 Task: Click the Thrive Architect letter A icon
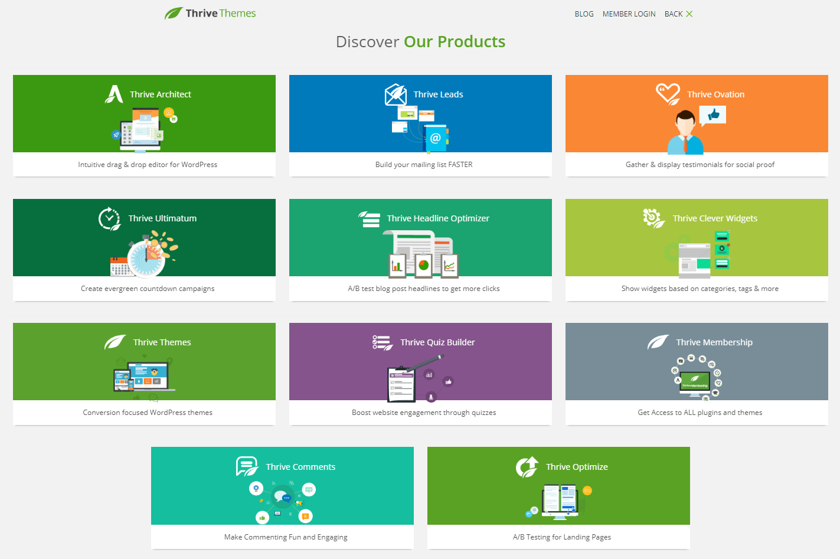coord(114,94)
